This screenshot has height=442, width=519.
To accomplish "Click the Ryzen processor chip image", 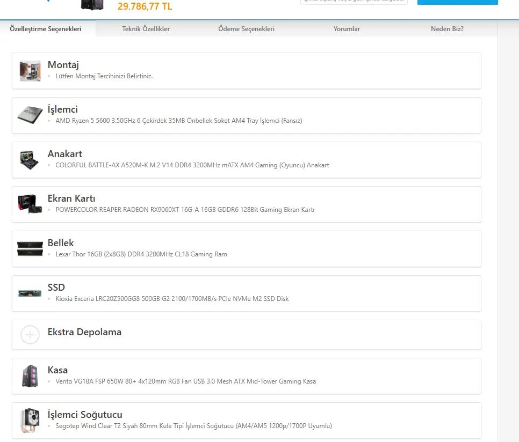I will [x=30, y=115].
